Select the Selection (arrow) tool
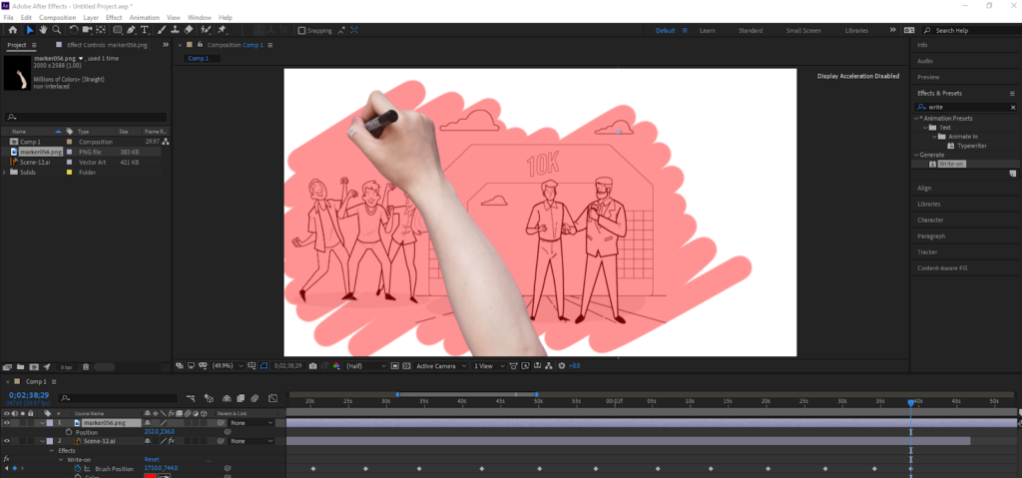This screenshot has height=478, width=1022. (x=30, y=30)
